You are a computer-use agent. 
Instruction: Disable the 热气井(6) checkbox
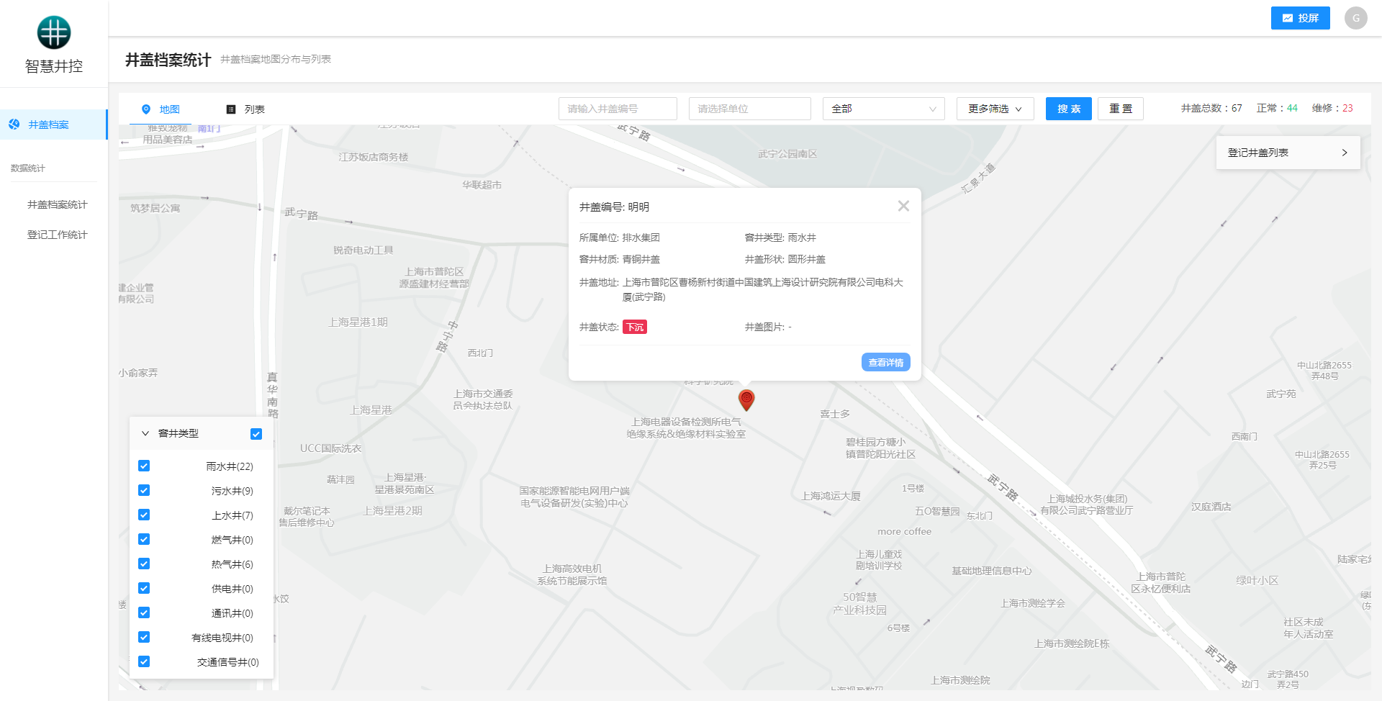pos(144,564)
